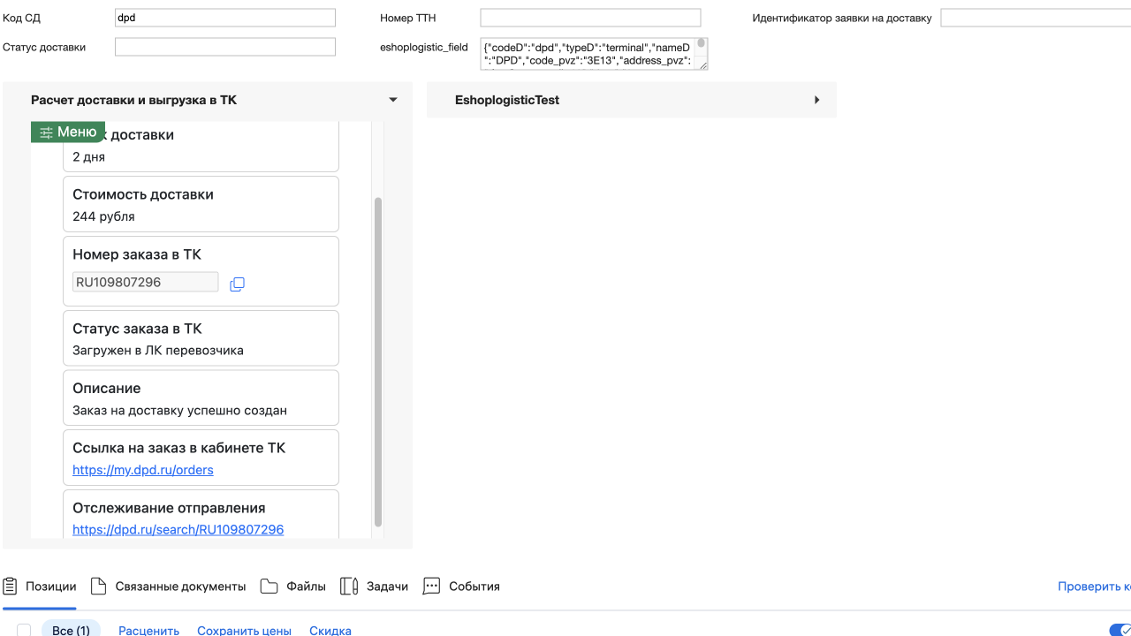Click the События chat bubble icon

431,586
